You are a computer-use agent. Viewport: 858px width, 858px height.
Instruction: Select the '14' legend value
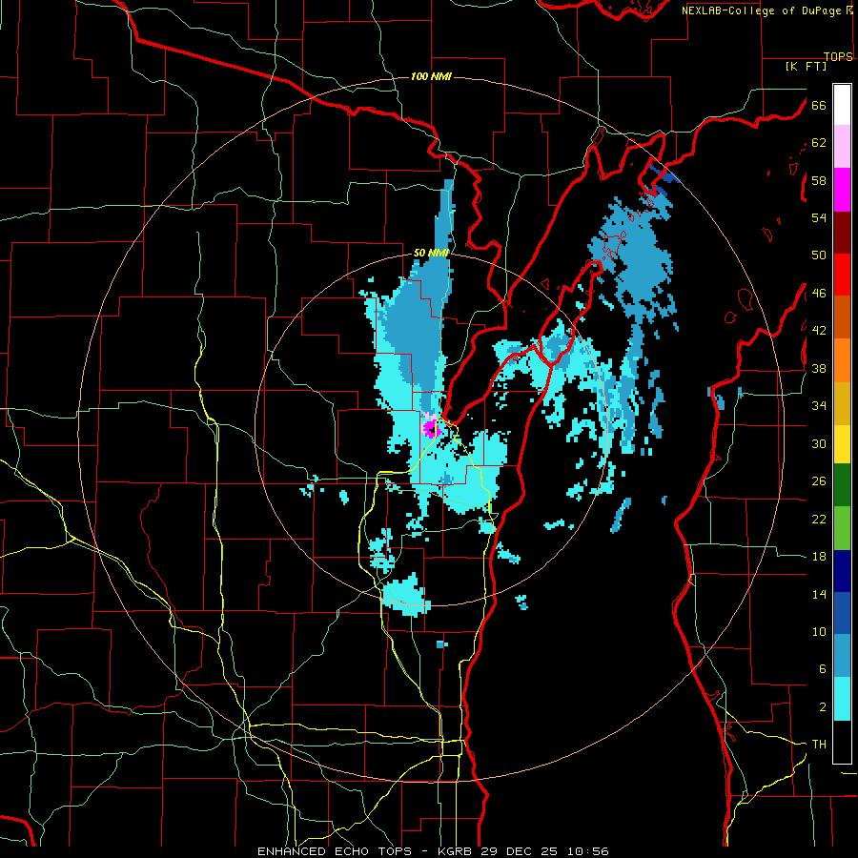tap(819, 594)
